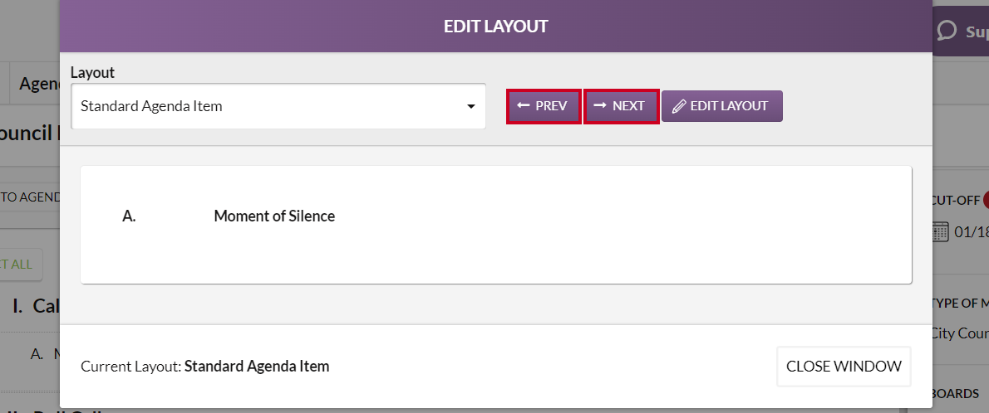Click the EDIT LAYOUT dialog title
This screenshot has width=989, height=413.
coord(496,26)
